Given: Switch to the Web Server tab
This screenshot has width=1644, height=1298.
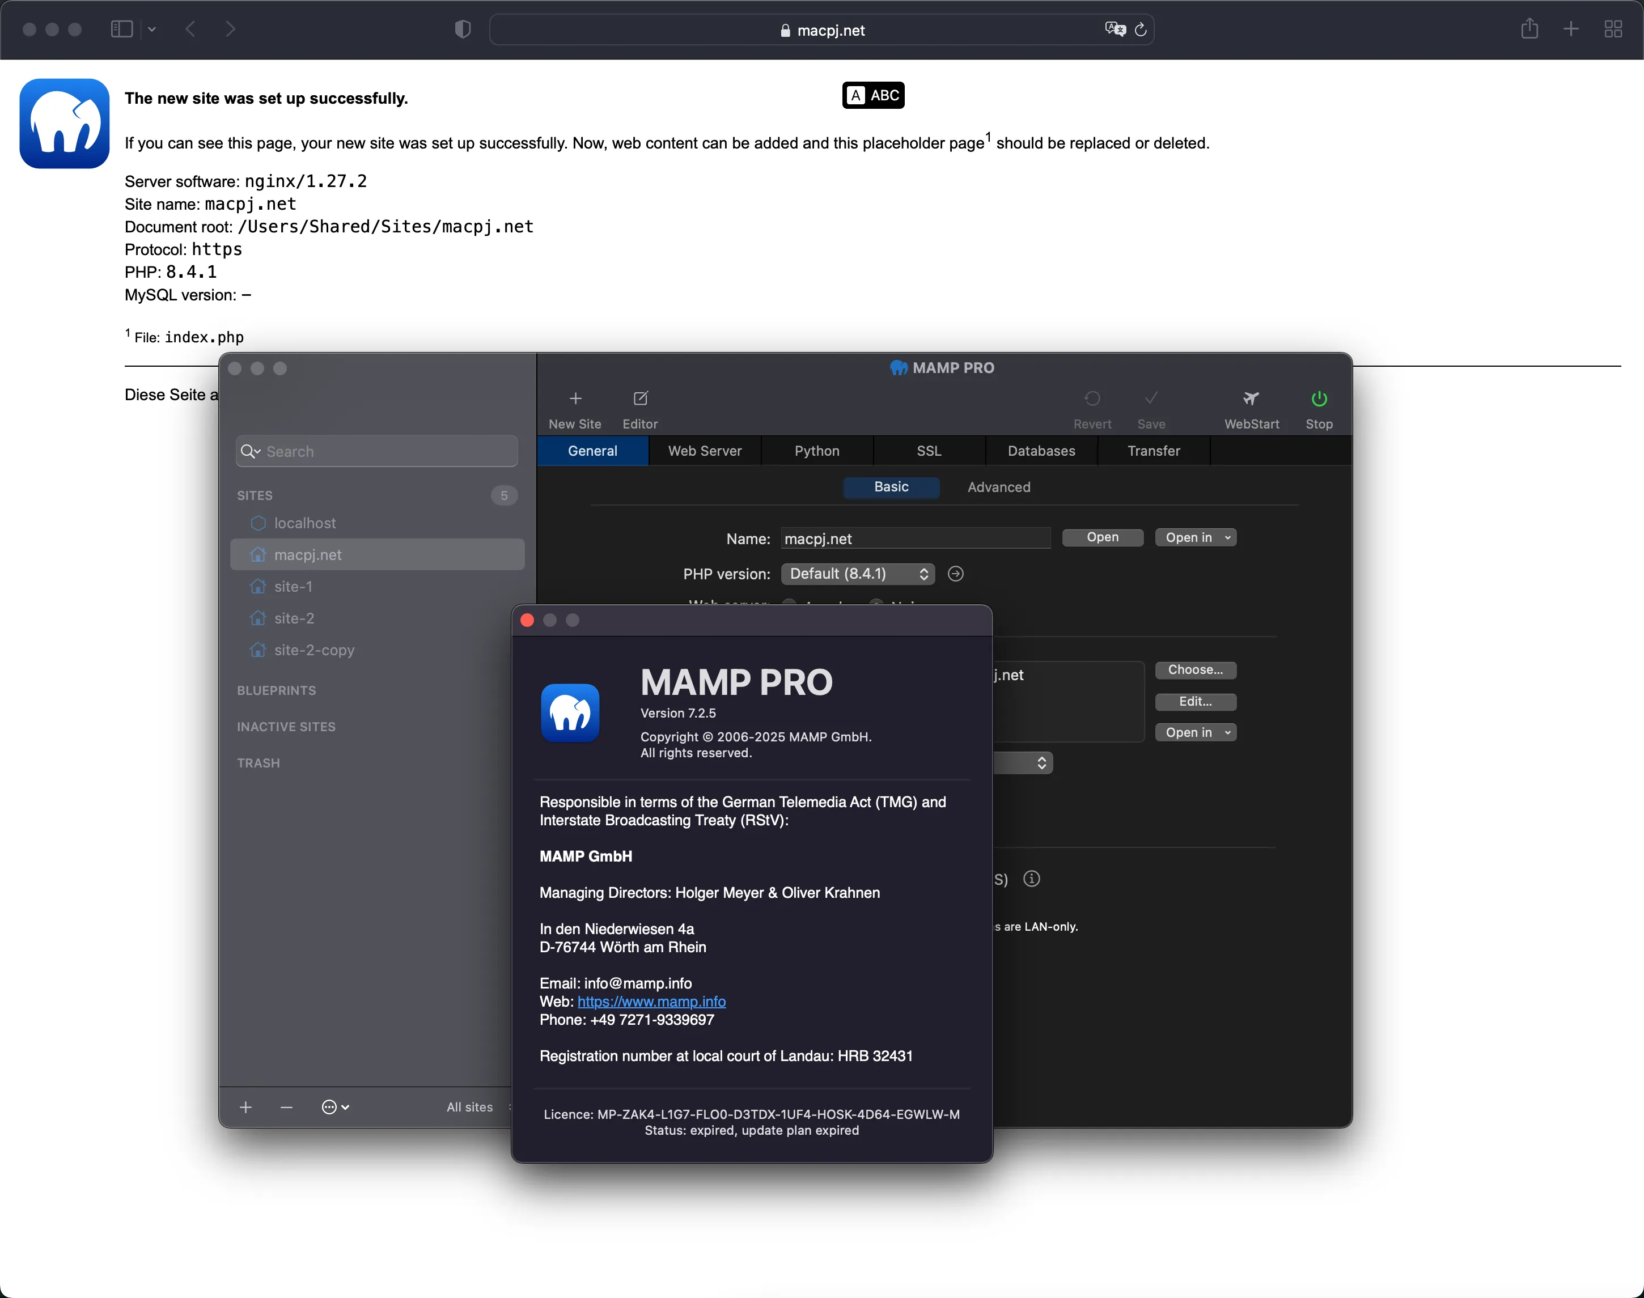Looking at the screenshot, I should click(x=705, y=451).
